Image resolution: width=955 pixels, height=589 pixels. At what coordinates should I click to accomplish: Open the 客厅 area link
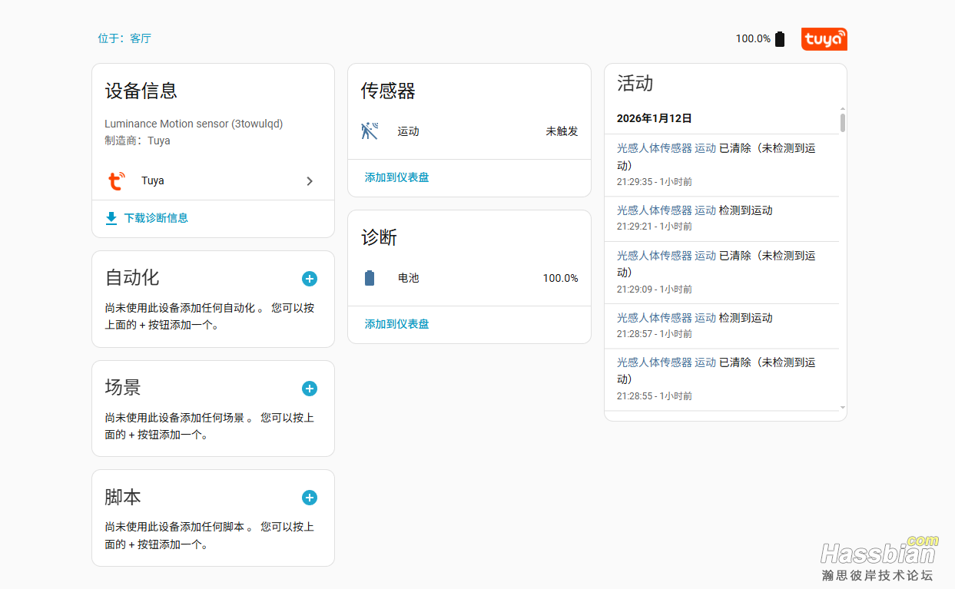coord(141,38)
